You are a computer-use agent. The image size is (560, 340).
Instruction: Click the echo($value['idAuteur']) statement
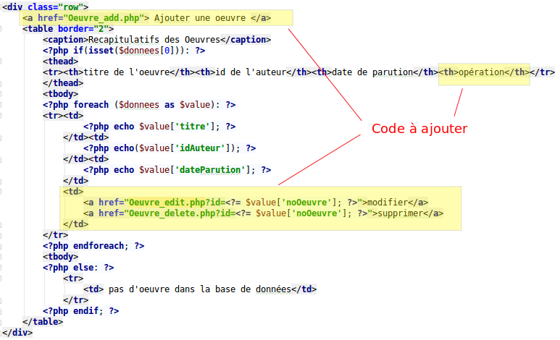[x=170, y=148]
